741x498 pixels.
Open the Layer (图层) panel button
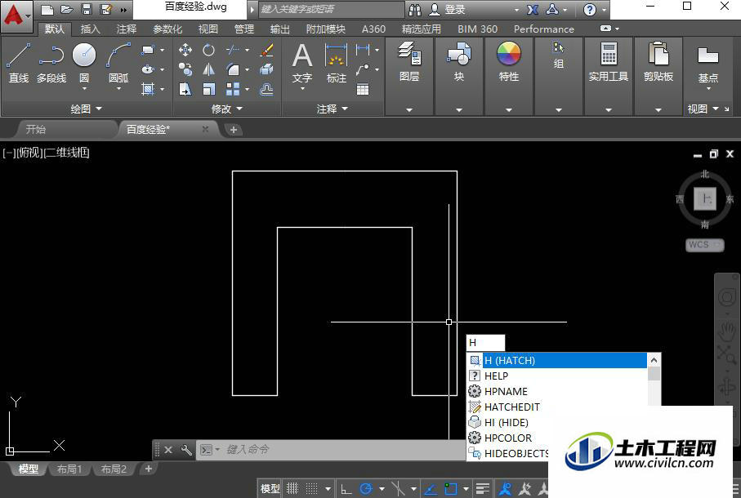coord(409,61)
